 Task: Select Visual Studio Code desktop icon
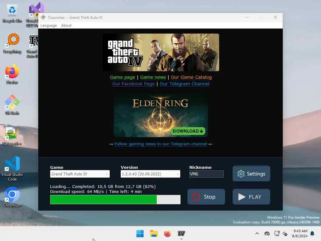(12, 169)
